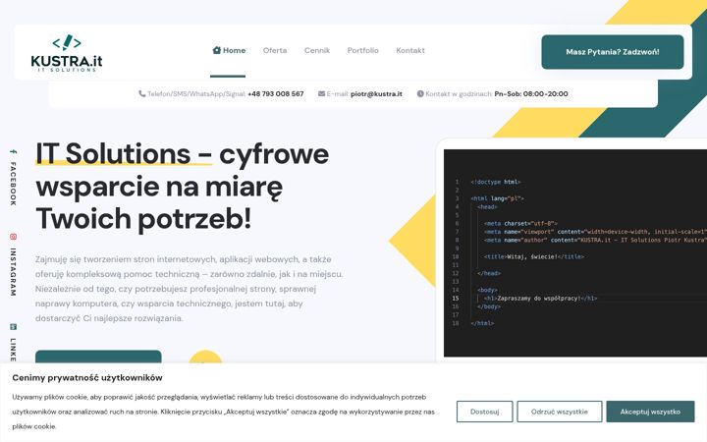This screenshot has width=707, height=442.
Task: Click the home icon in navigation
Action: [216, 50]
